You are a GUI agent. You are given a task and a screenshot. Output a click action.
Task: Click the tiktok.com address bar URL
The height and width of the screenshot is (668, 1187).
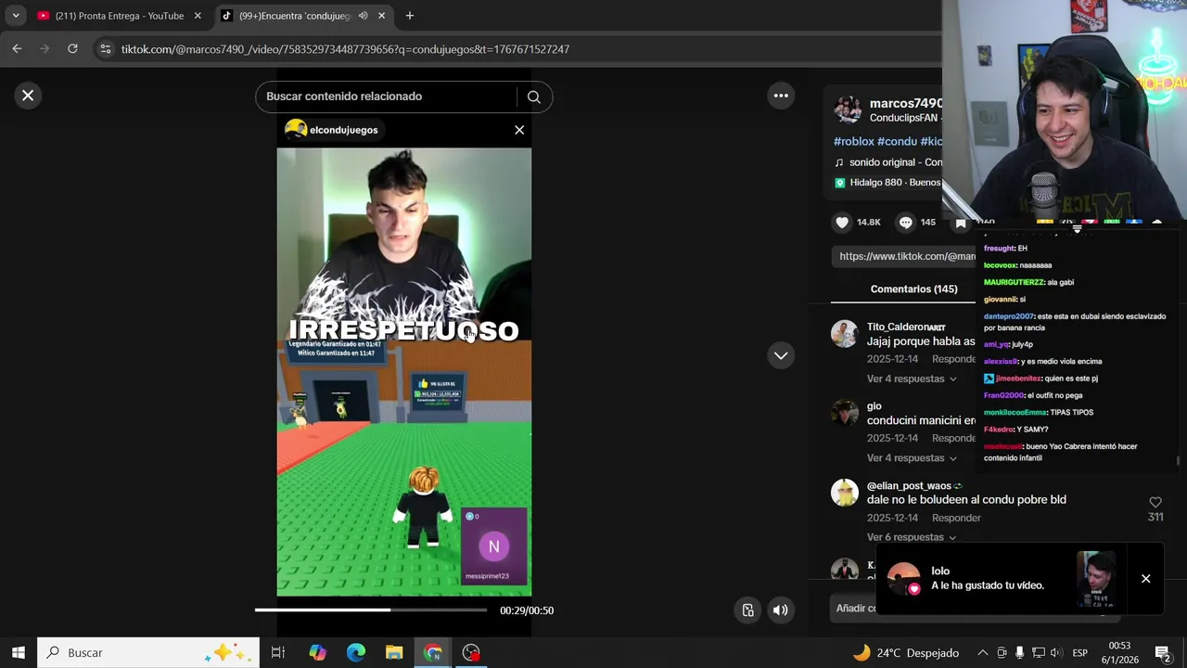coord(345,49)
